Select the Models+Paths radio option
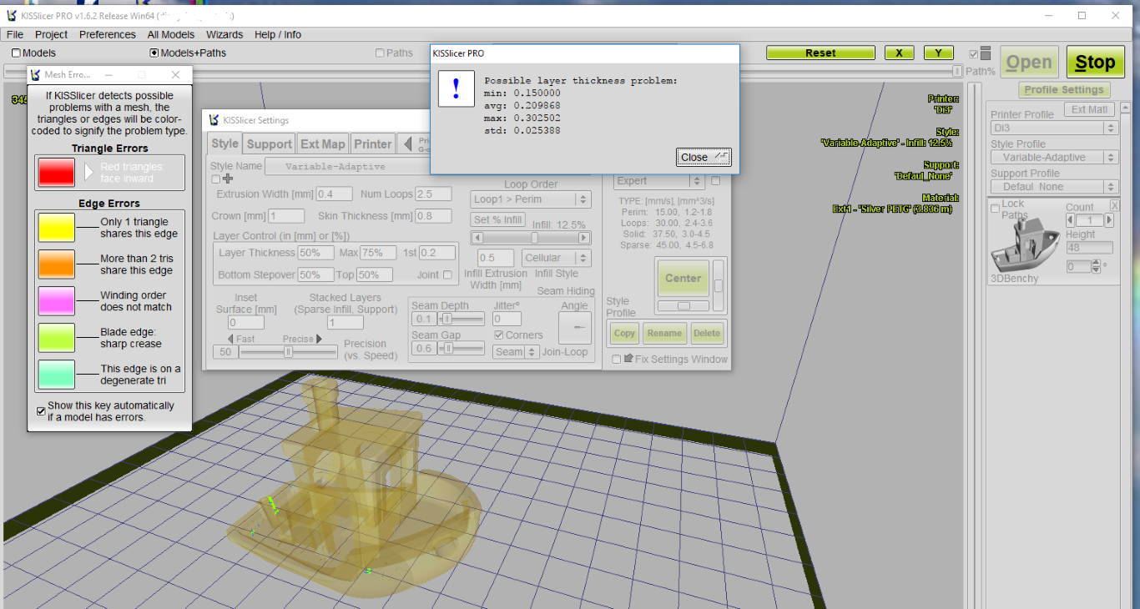 coord(154,53)
